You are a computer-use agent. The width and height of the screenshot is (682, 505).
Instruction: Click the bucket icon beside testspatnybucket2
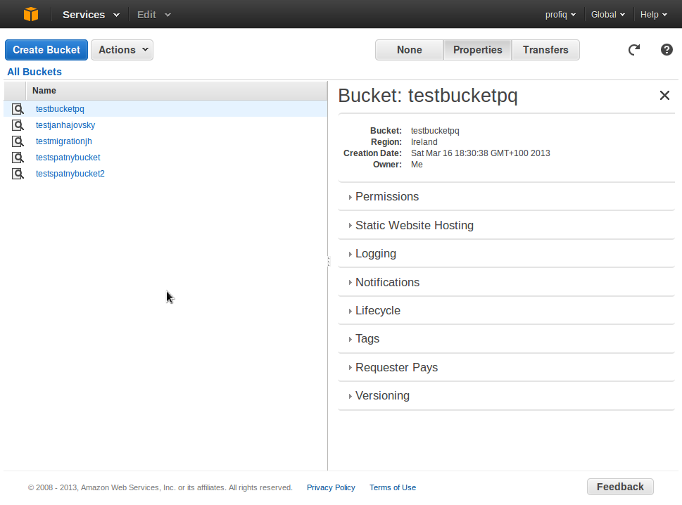click(x=18, y=174)
